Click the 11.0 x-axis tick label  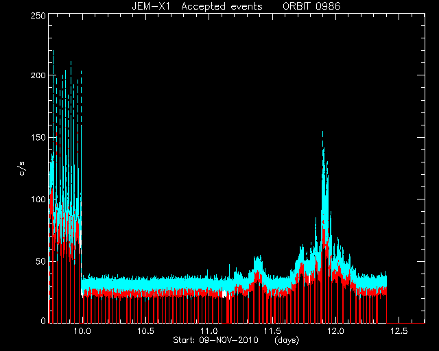209,331
